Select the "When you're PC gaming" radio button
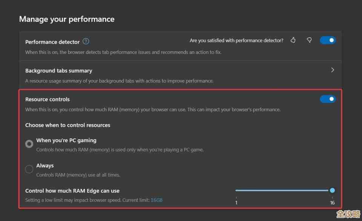 pos(29,144)
